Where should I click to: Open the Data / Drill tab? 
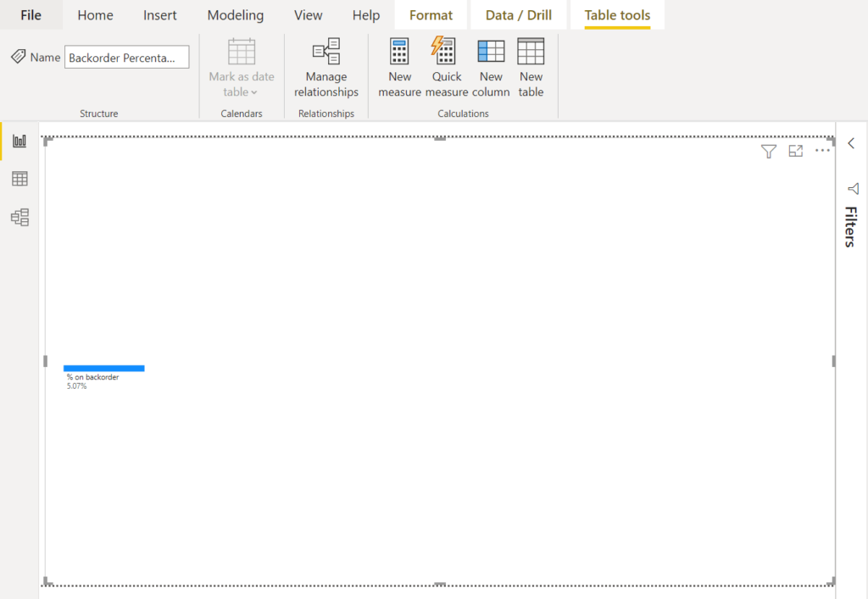tap(518, 14)
